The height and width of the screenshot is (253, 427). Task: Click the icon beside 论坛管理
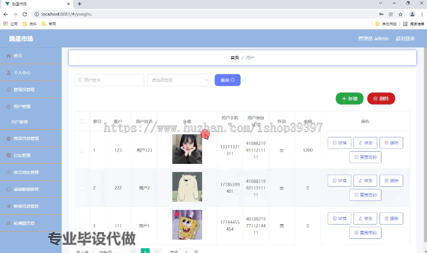(x=9, y=155)
